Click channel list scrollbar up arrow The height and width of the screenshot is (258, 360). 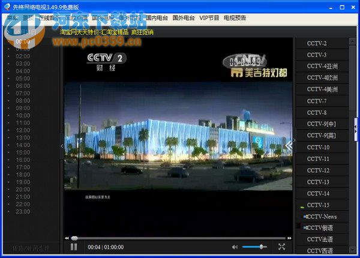click(352, 41)
